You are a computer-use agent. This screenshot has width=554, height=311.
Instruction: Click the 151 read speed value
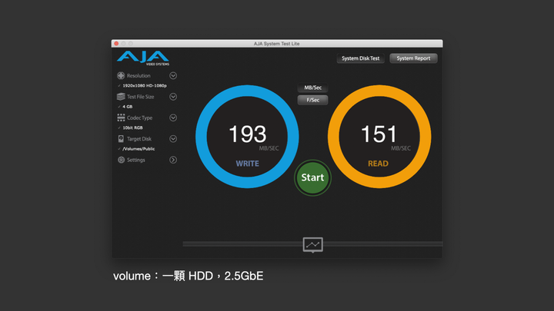(379, 134)
